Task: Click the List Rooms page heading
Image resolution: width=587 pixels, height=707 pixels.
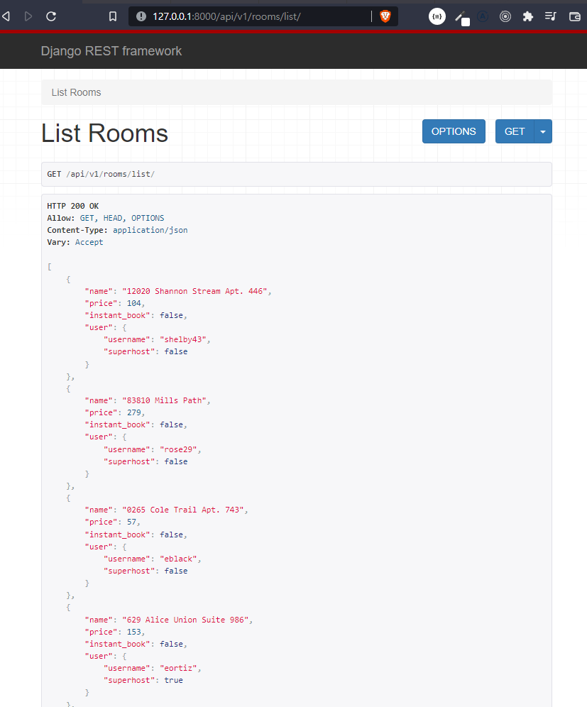Action: pyautogui.click(x=104, y=133)
